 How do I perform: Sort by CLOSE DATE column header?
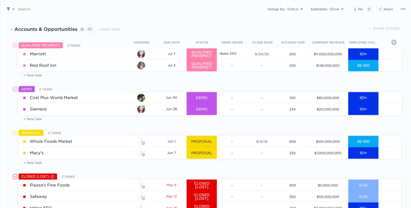tap(262, 42)
